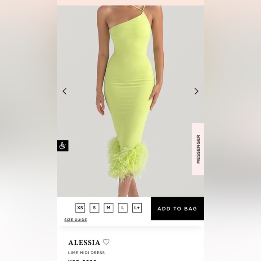
Task: Open the Messenger side tab
Action: pos(198,149)
